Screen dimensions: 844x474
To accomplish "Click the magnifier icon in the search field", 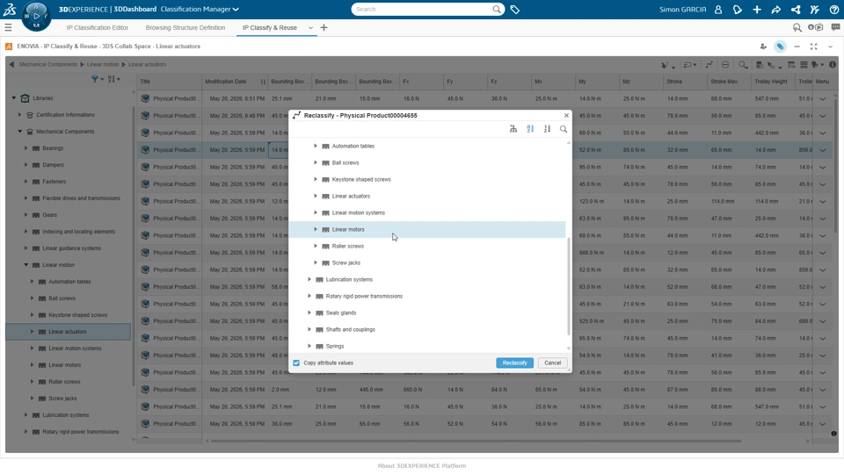I will pos(496,9).
